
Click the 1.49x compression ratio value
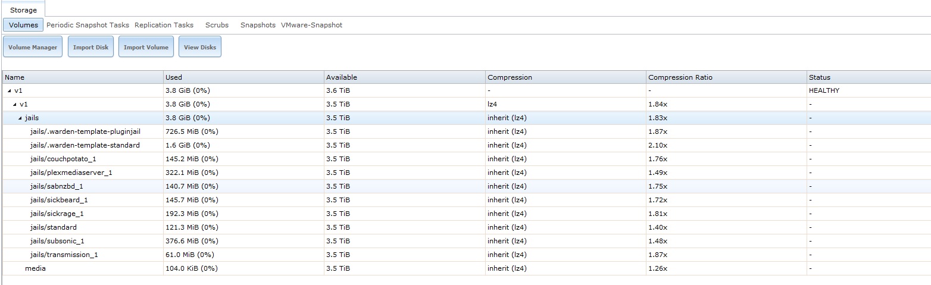(658, 173)
